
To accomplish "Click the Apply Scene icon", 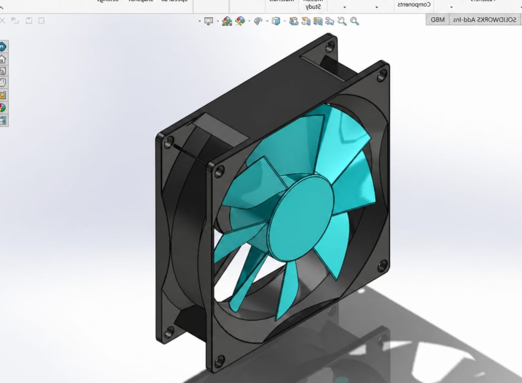I will point(227,22).
